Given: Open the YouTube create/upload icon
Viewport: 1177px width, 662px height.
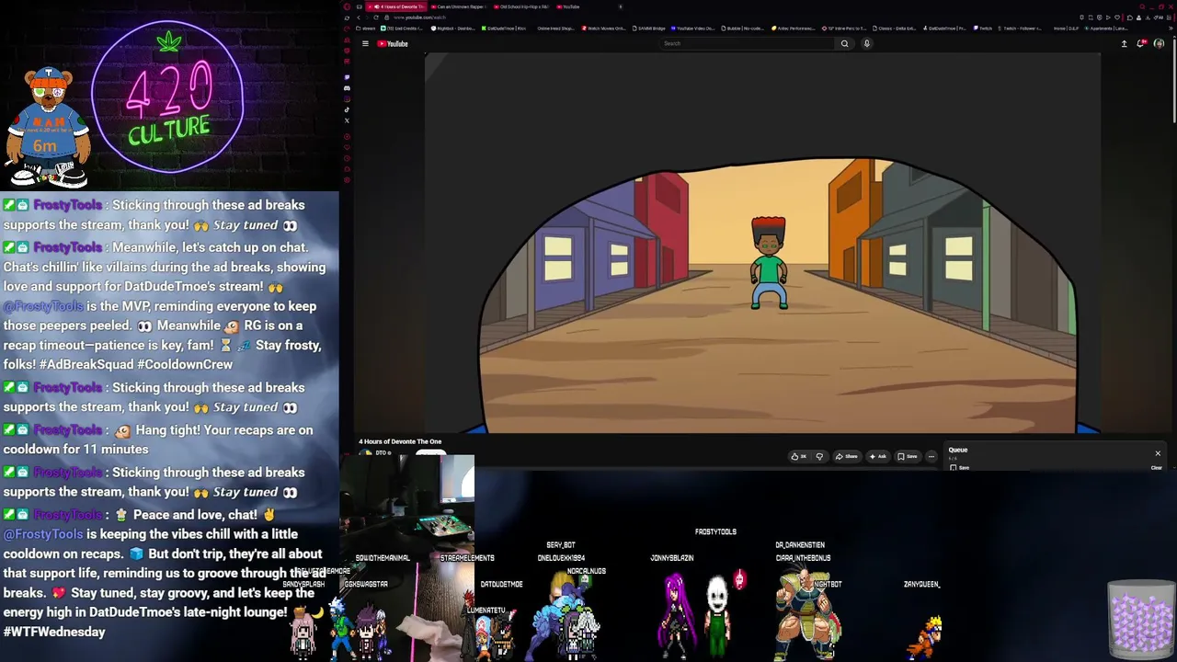Looking at the screenshot, I should tap(1124, 43).
